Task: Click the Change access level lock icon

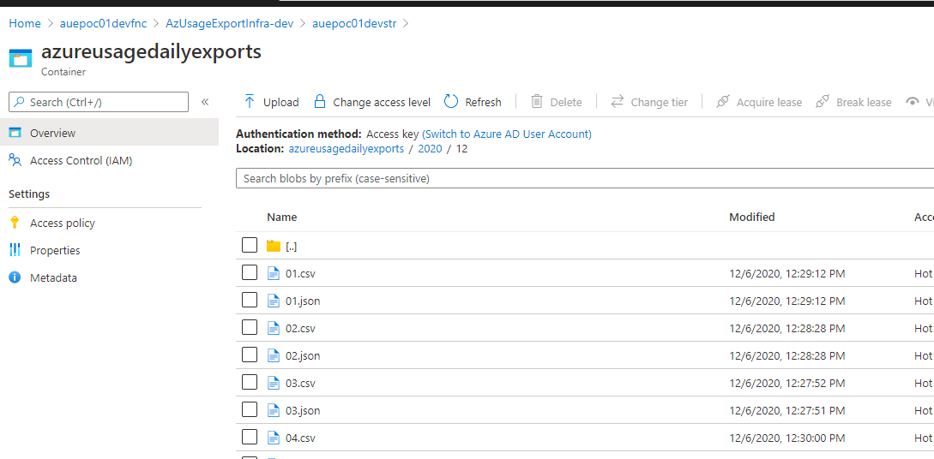Action: point(319,102)
